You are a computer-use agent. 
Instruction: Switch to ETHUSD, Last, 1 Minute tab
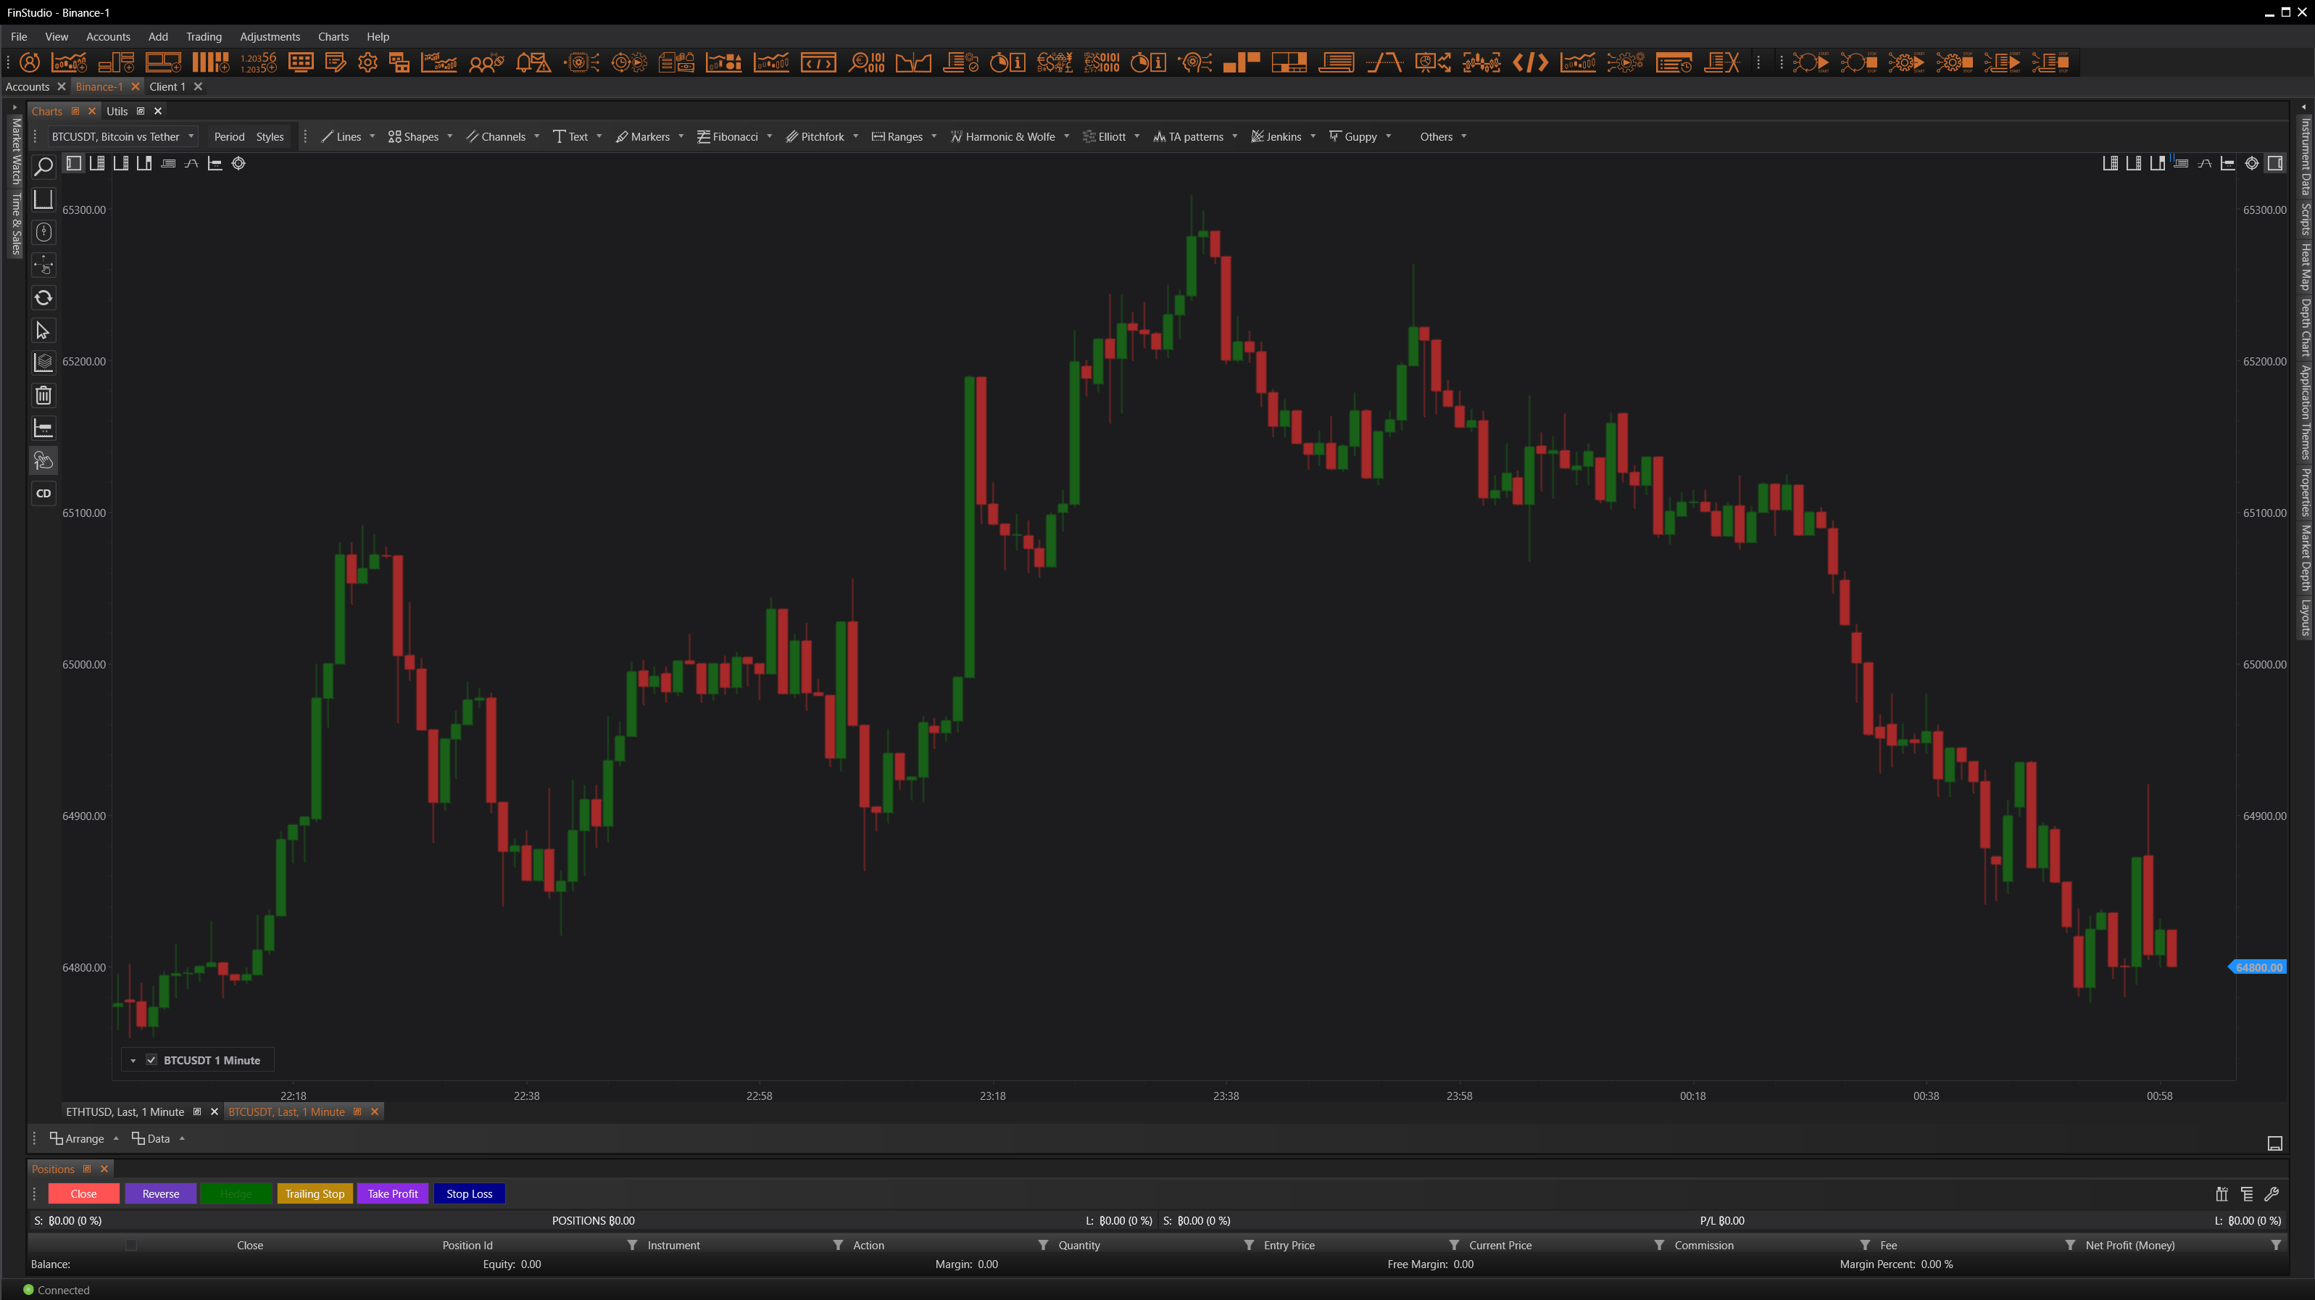point(125,1112)
